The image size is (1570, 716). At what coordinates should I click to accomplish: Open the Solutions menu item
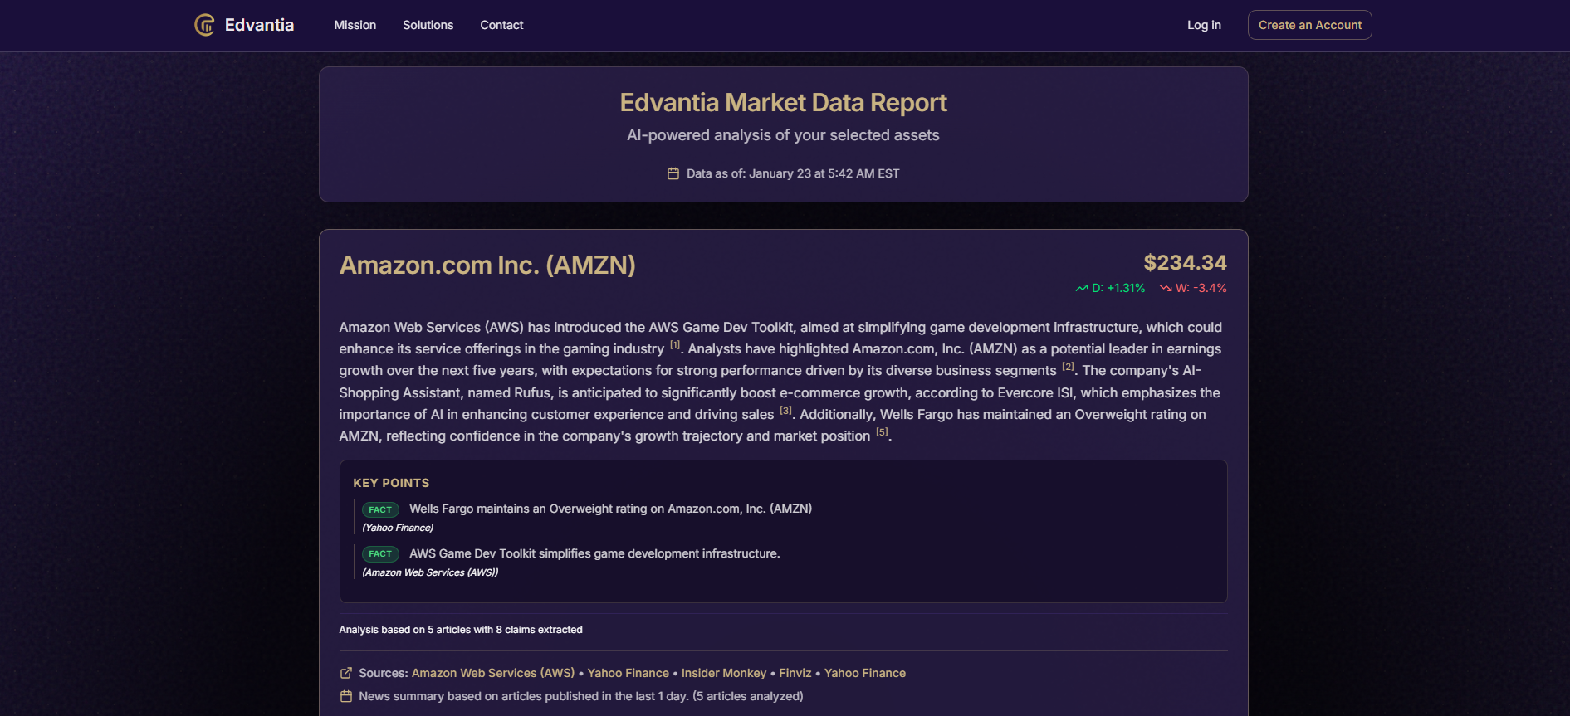click(428, 25)
